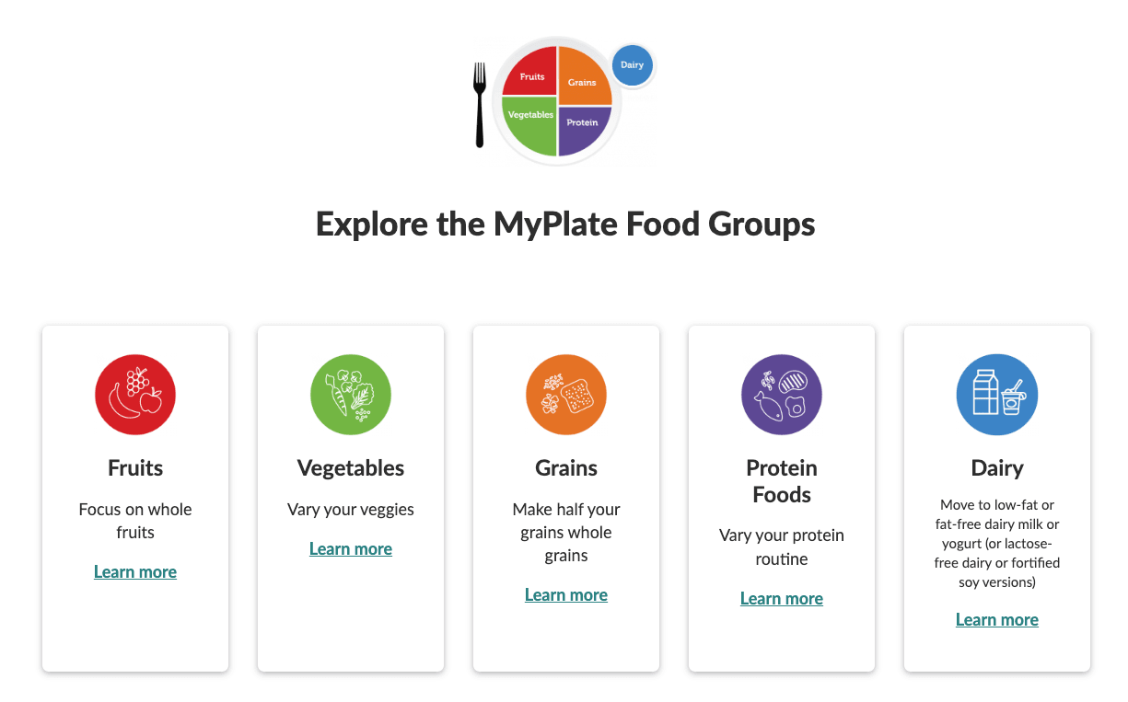Follow the Protein Foods Learn more link

782,599
